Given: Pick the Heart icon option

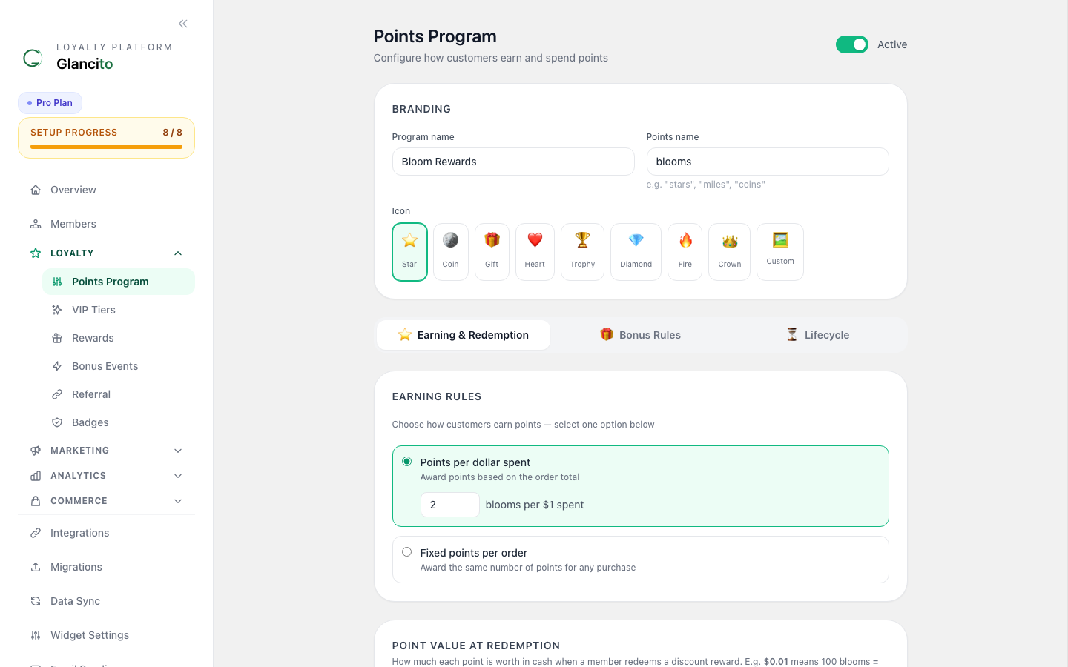Looking at the screenshot, I should (535, 252).
